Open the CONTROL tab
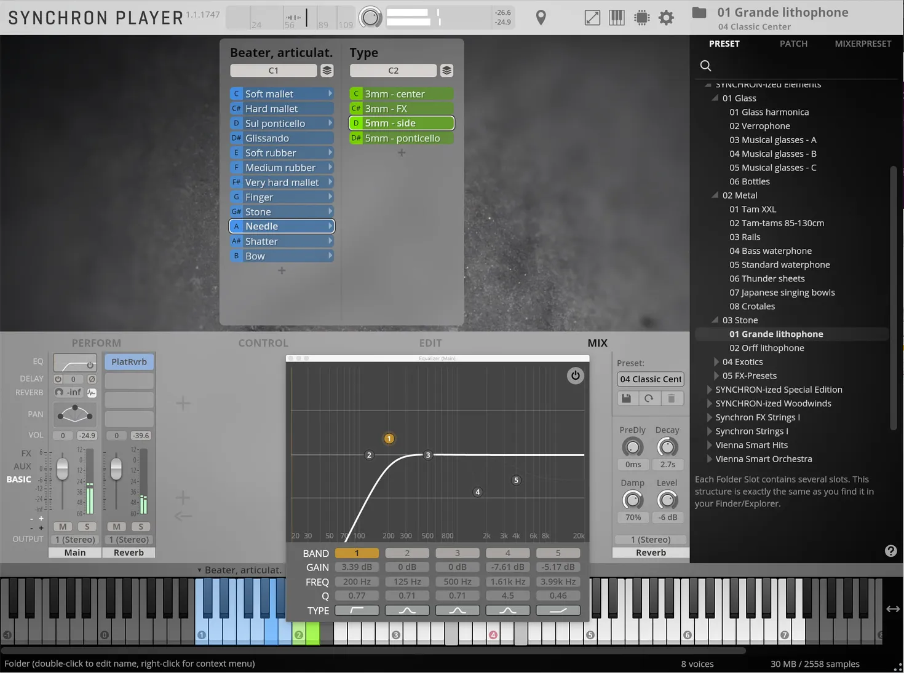904x673 pixels. click(x=263, y=343)
